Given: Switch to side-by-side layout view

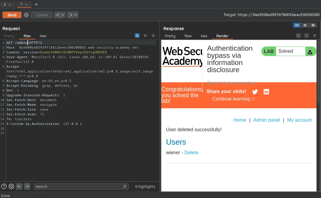Looking at the screenshot, I should point(297,25).
